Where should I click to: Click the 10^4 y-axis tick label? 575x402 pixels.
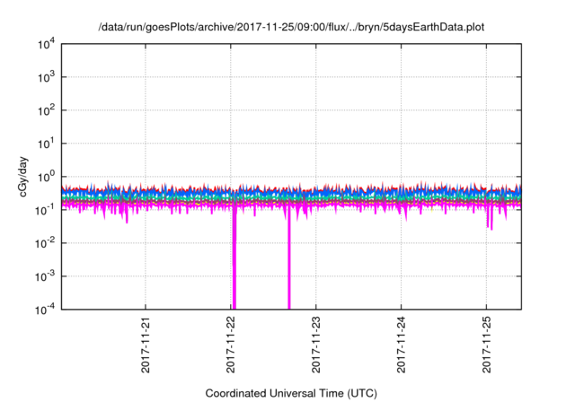(x=46, y=44)
